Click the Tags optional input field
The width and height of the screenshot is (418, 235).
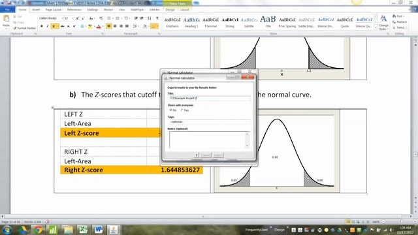[x=209, y=122]
